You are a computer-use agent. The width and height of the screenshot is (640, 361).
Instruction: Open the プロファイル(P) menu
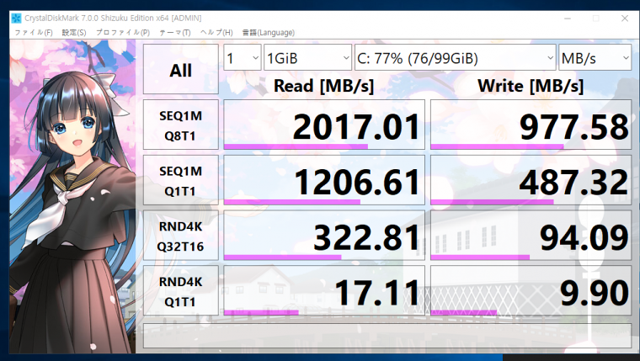pyautogui.click(x=123, y=33)
